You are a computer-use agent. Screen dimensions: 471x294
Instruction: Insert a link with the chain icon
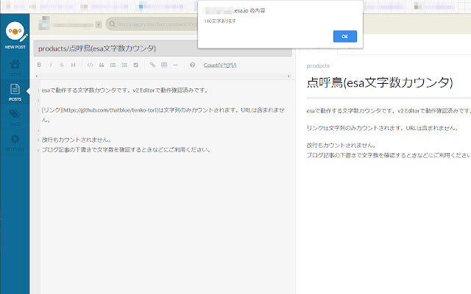click(152, 65)
